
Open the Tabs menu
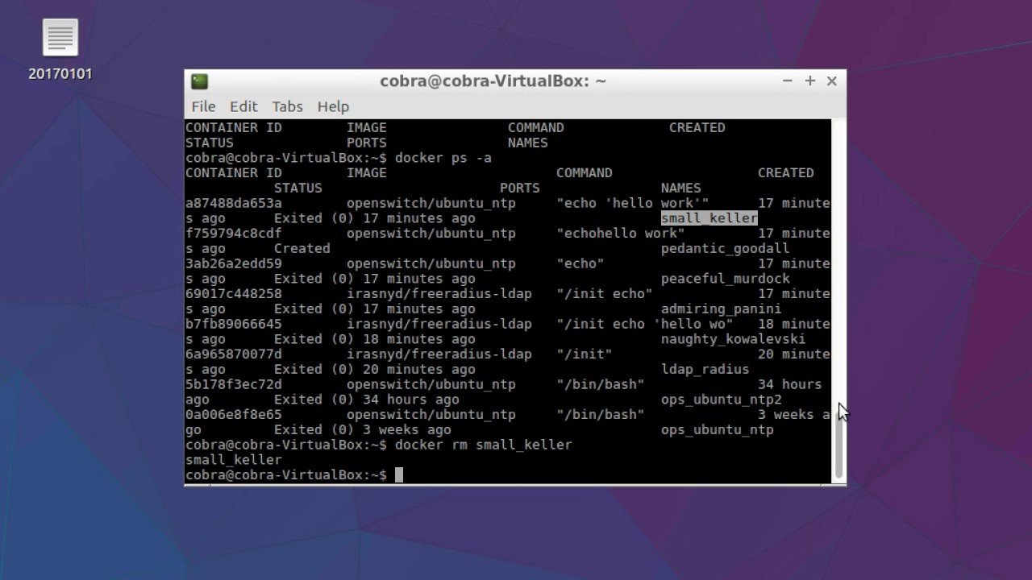pyautogui.click(x=287, y=106)
